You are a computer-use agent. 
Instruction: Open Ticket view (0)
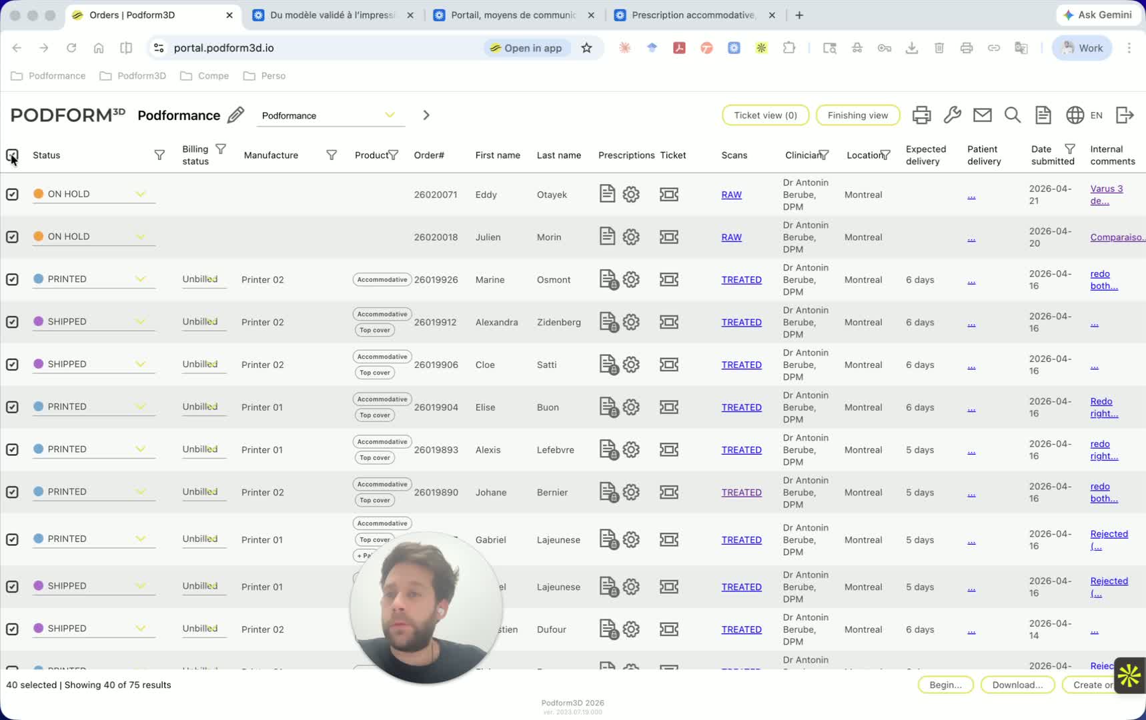(765, 115)
